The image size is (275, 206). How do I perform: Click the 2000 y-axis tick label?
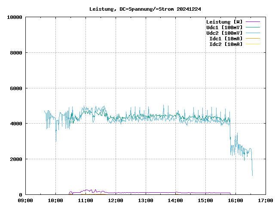(16, 159)
